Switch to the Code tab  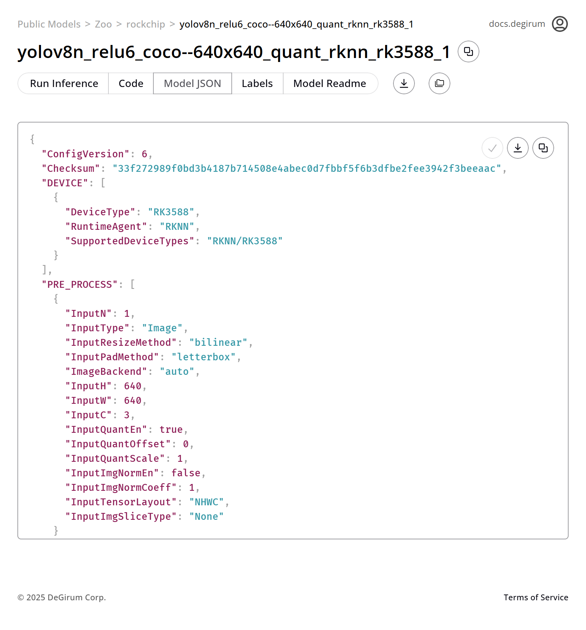point(131,83)
